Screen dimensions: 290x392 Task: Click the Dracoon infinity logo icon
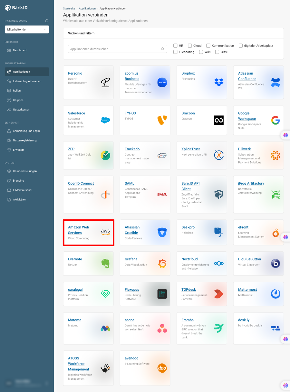click(x=219, y=120)
